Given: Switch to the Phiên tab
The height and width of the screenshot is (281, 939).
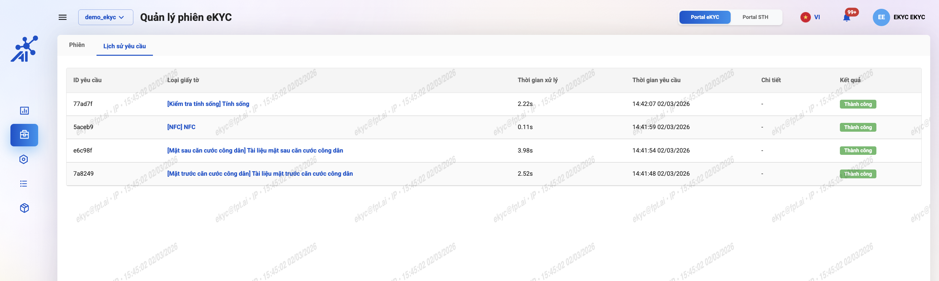Looking at the screenshot, I should pos(77,45).
